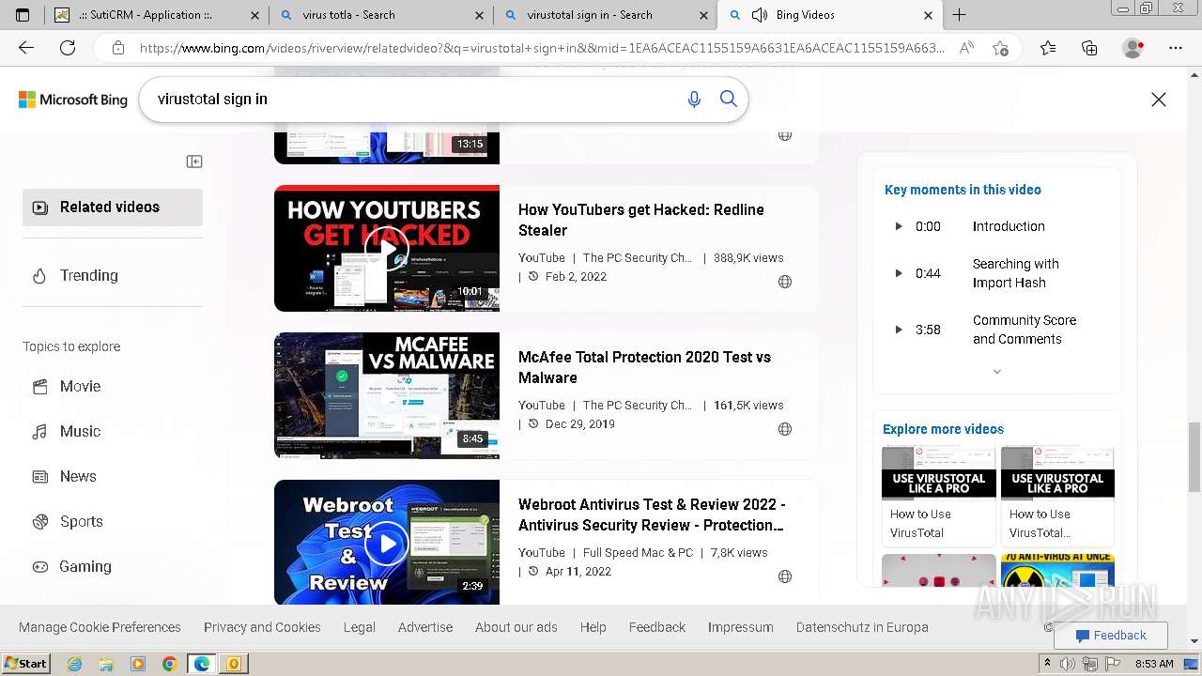Expand more key moments chevron
The width and height of the screenshot is (1202, 676).
[x=997, y=372]
